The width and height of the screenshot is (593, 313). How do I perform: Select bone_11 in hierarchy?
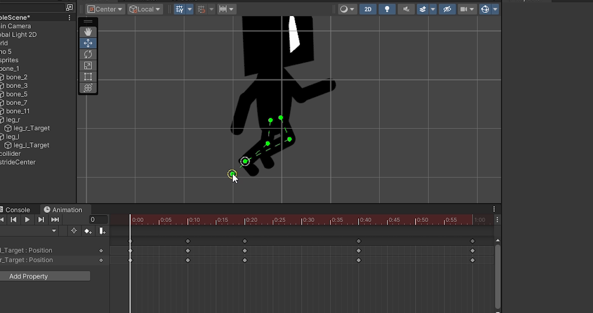18,111
